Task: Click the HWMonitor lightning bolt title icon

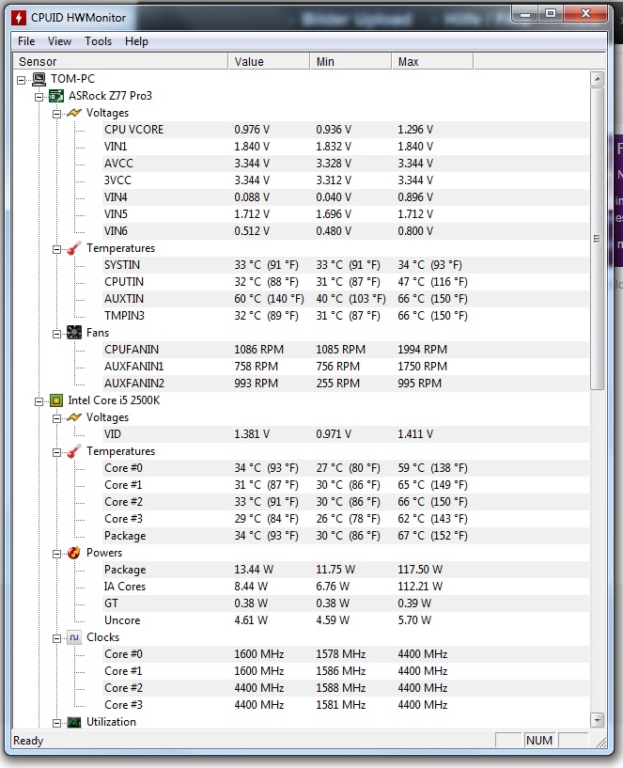Action: click(19, 18)
